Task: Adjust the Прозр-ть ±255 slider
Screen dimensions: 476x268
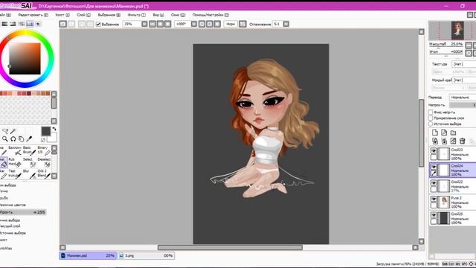Action: coord(23,212)
